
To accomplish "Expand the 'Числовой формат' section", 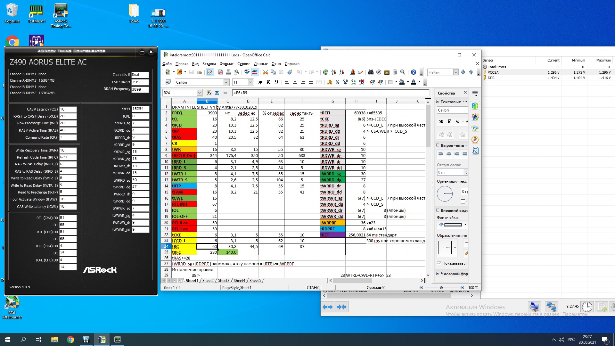I will [438, 274].
